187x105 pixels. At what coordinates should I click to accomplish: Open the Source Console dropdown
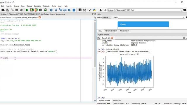click(106, 17)
